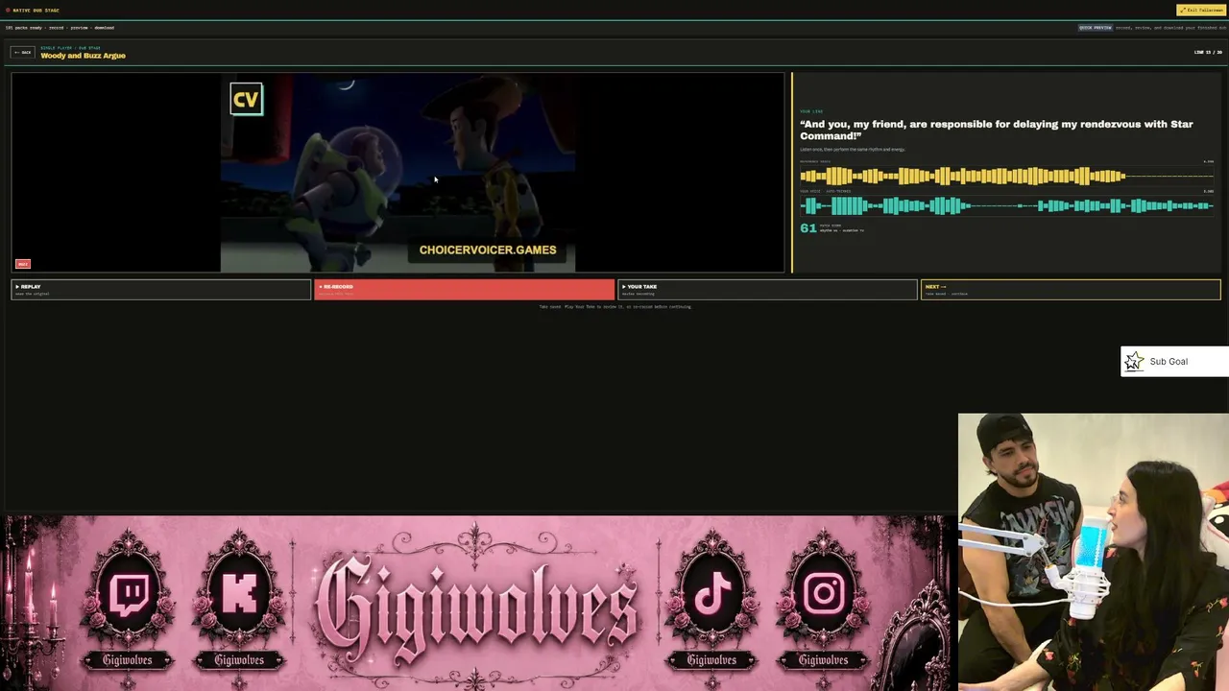This screenshot has height=691, width=1229.
Task: Click the Toy Story video preview
Action: pos(398,173)
